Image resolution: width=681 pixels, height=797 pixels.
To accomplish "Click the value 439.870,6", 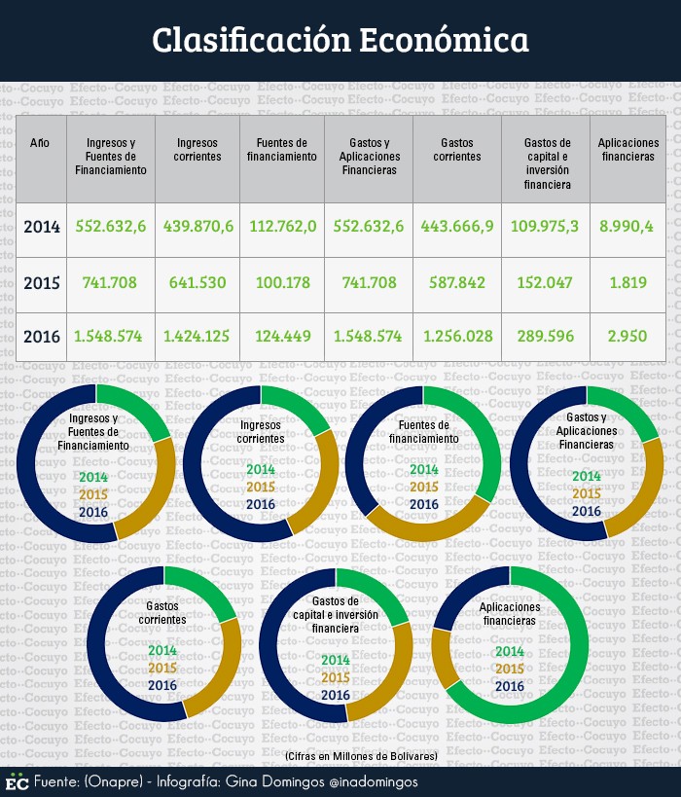I will [198, 226].
